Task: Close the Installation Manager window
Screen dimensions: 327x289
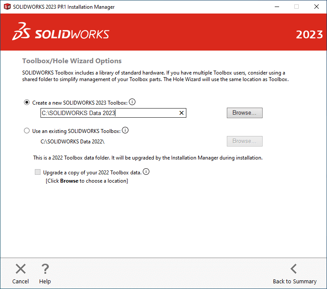Action: [316, 7]
